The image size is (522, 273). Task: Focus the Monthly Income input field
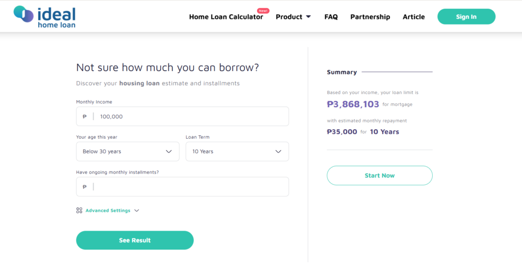[x=182, y=116]
